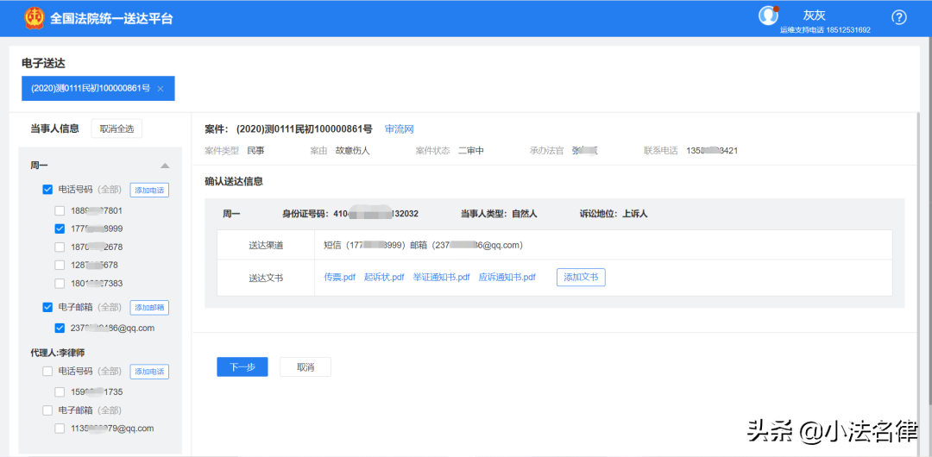Image resolution: width=932 pixels, height=457 pixels.
Task: Click the 送达渠道 row label
Action: [266, 245]
